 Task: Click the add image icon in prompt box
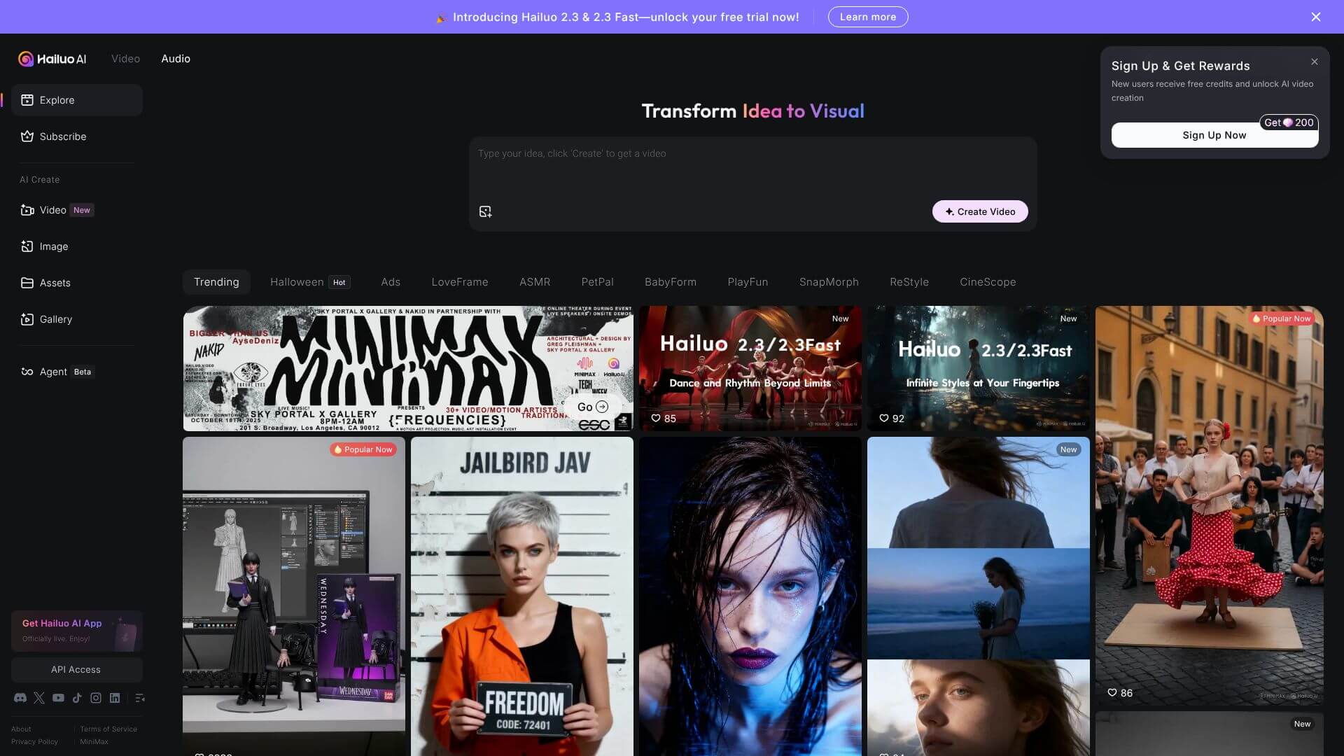(x=485, y=211)
